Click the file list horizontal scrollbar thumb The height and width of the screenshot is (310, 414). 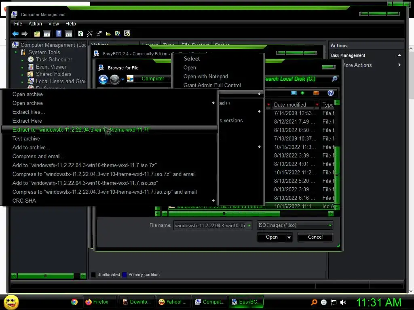coord(224,214)
